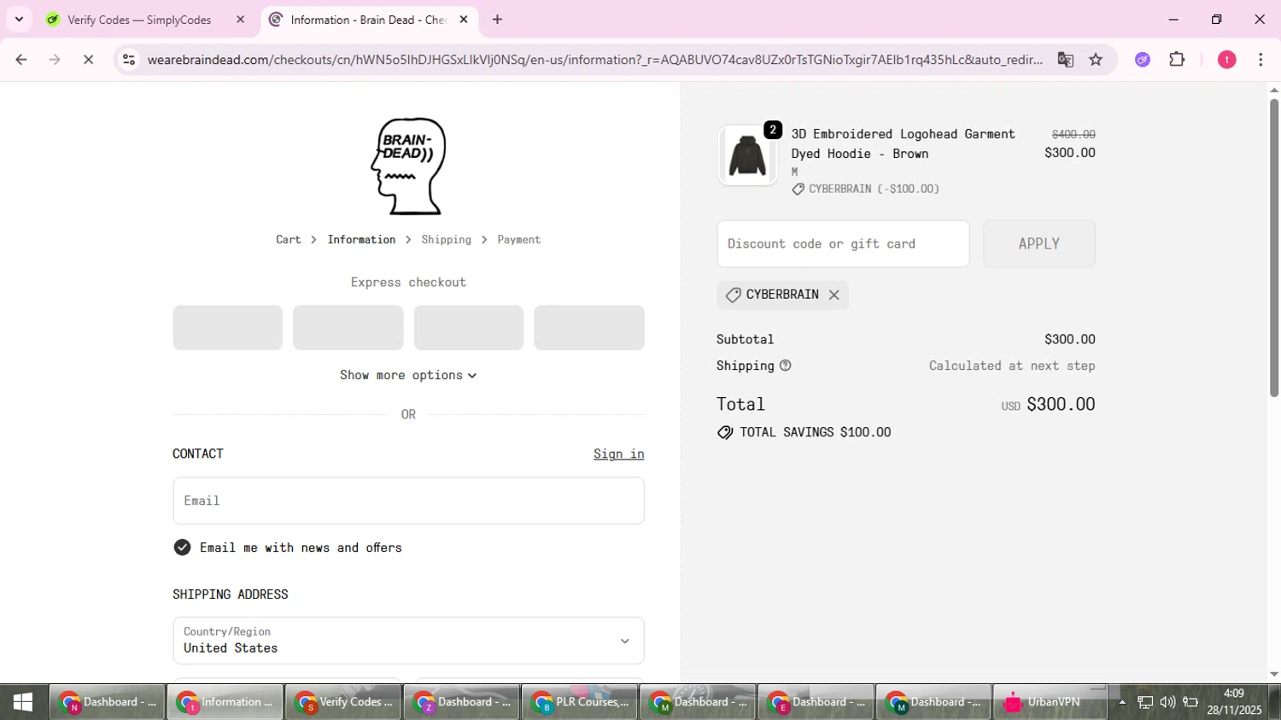
Task: Select the Information - Brain Dead tab
Action: click(369, 20)
